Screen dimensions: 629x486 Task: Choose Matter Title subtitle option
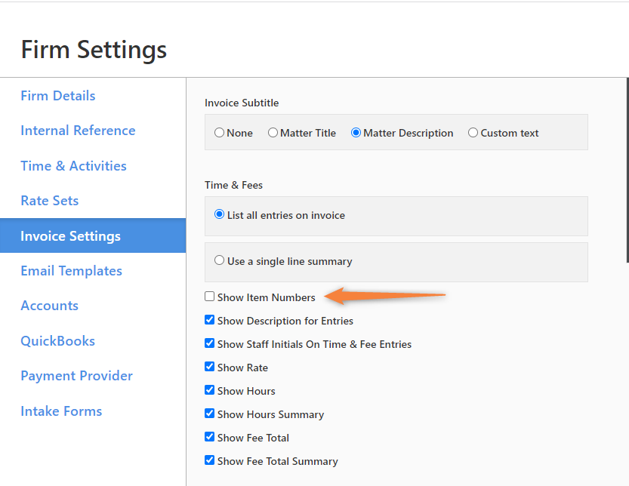(x=273, y=133)
